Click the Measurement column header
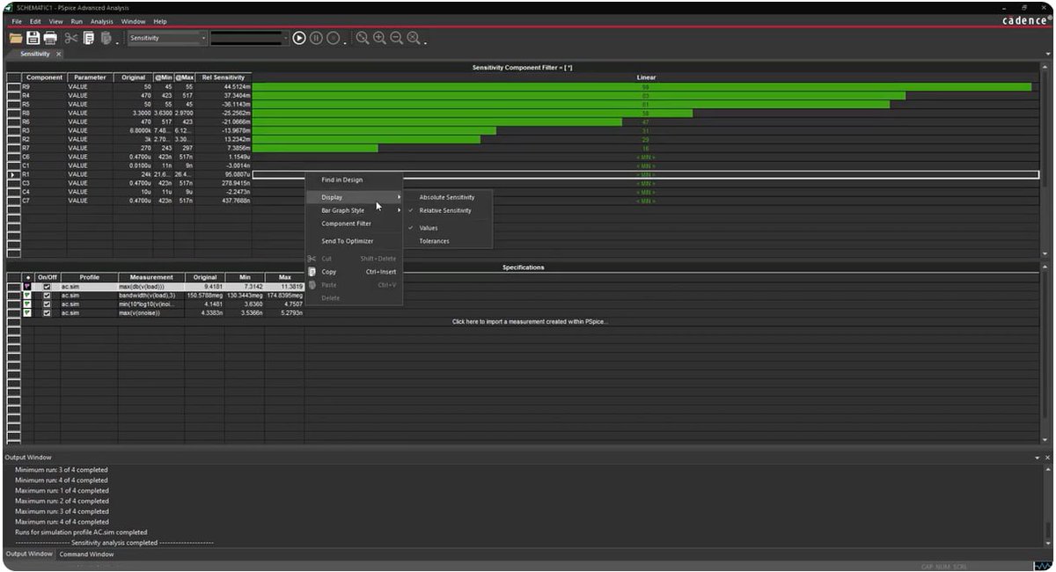Screen dimensions: 1056x572 151,277
